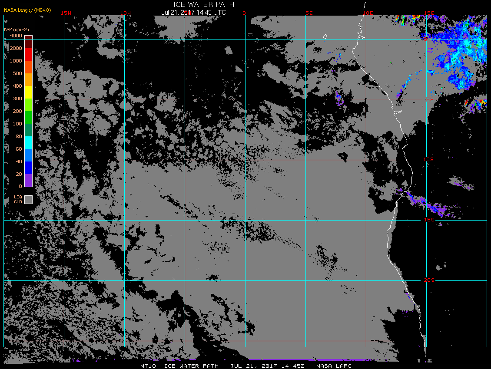491x369 pixels.
Task: Click the '15S' latitude label
Action: [x=429, y=220]
